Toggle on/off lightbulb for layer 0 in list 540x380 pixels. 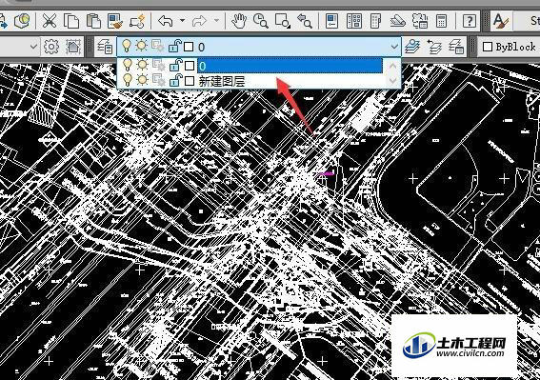[128, 65]
